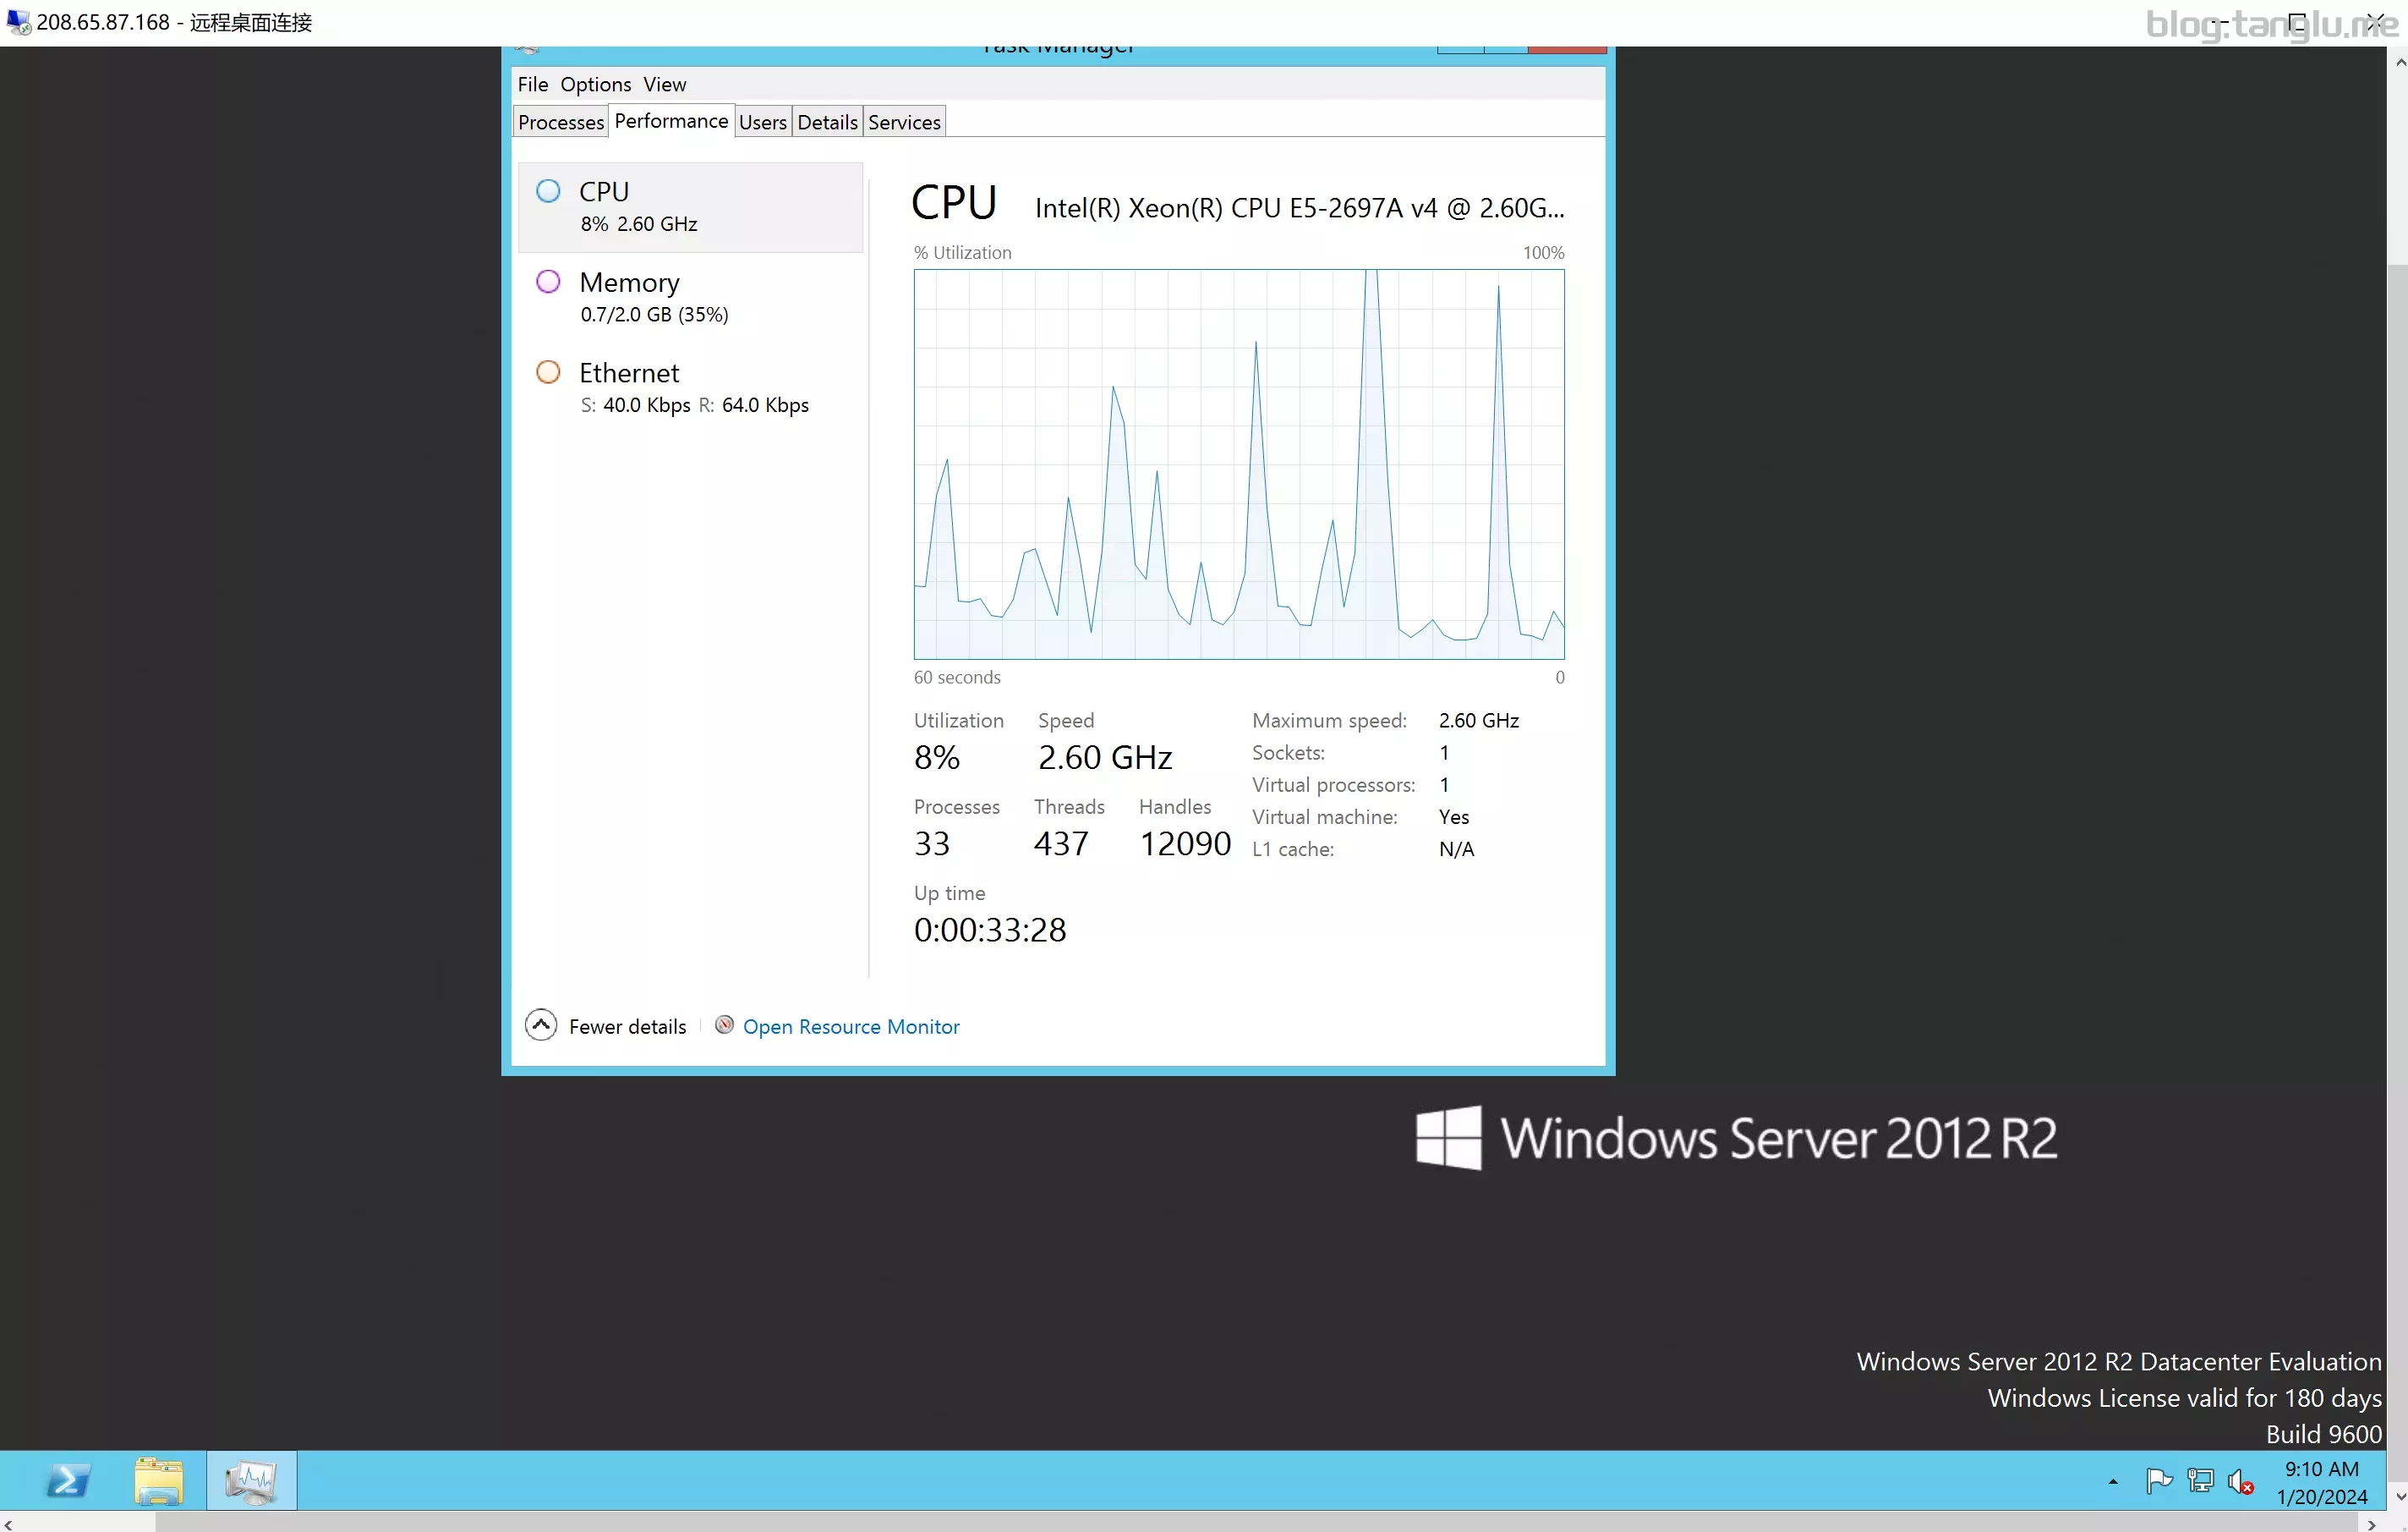The width and height of the screenshot is (2408, 1532).
Task: Click the clock 9:10 AM in tray
Action: [x=2321, y=1468]
